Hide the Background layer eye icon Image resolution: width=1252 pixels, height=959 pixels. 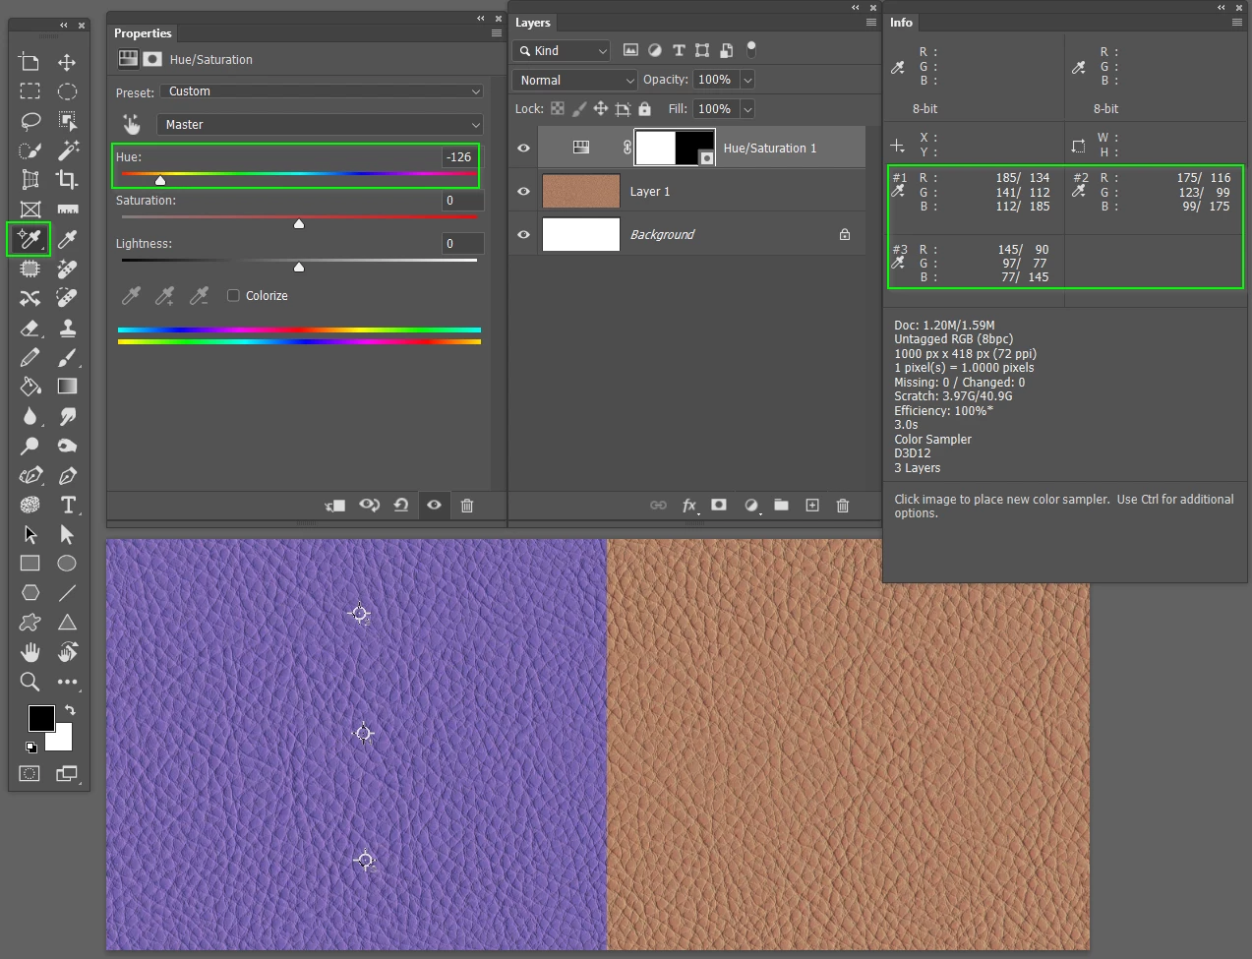[524, 235]
